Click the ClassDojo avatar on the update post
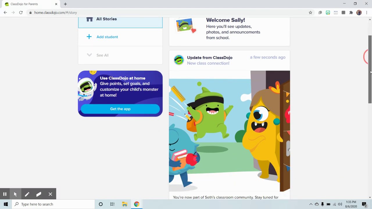 (179, 60)
